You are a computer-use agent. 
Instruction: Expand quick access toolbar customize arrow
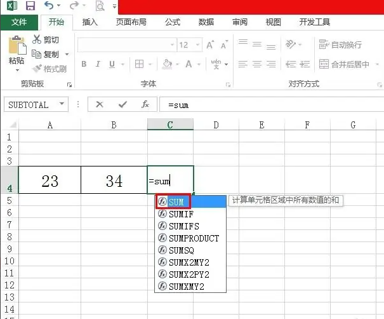(x=114, y=6)
